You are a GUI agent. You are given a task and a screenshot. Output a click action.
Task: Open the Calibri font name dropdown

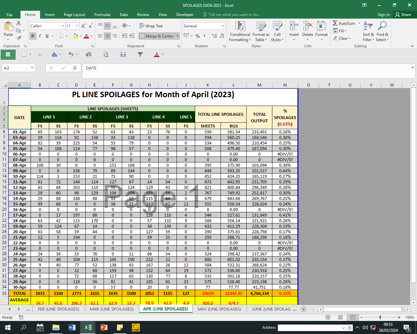[x=63, y=26]
